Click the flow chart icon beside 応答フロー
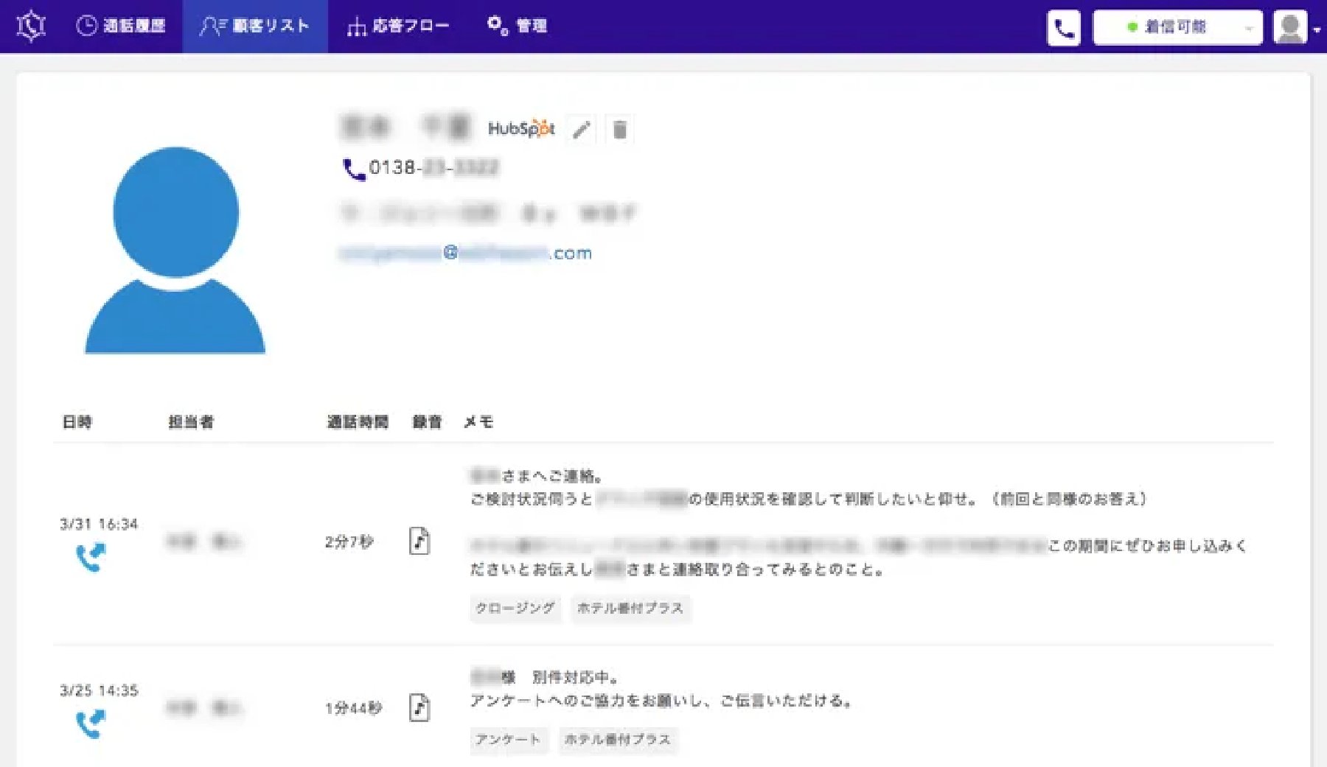The image size is (1327, 767). [x=357, y=27]
